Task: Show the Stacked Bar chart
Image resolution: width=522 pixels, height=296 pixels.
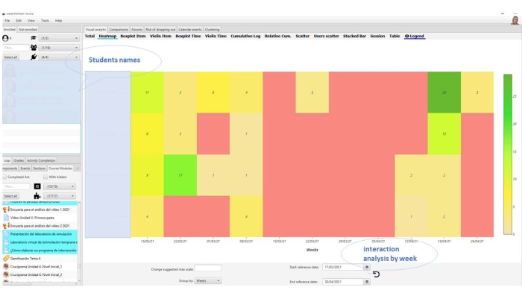Action: coord(354,36)
